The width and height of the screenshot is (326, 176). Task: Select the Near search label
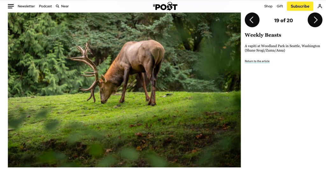(x=65, y=6)
